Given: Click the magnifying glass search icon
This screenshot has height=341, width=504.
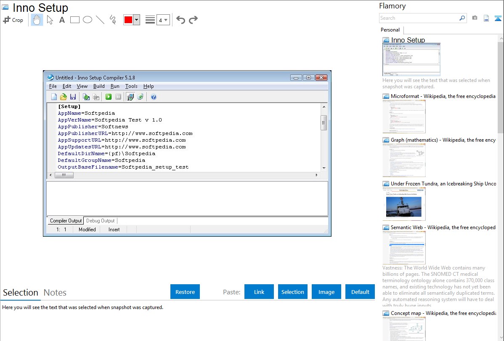Looking at the screenshot, I should click(462, 18).
